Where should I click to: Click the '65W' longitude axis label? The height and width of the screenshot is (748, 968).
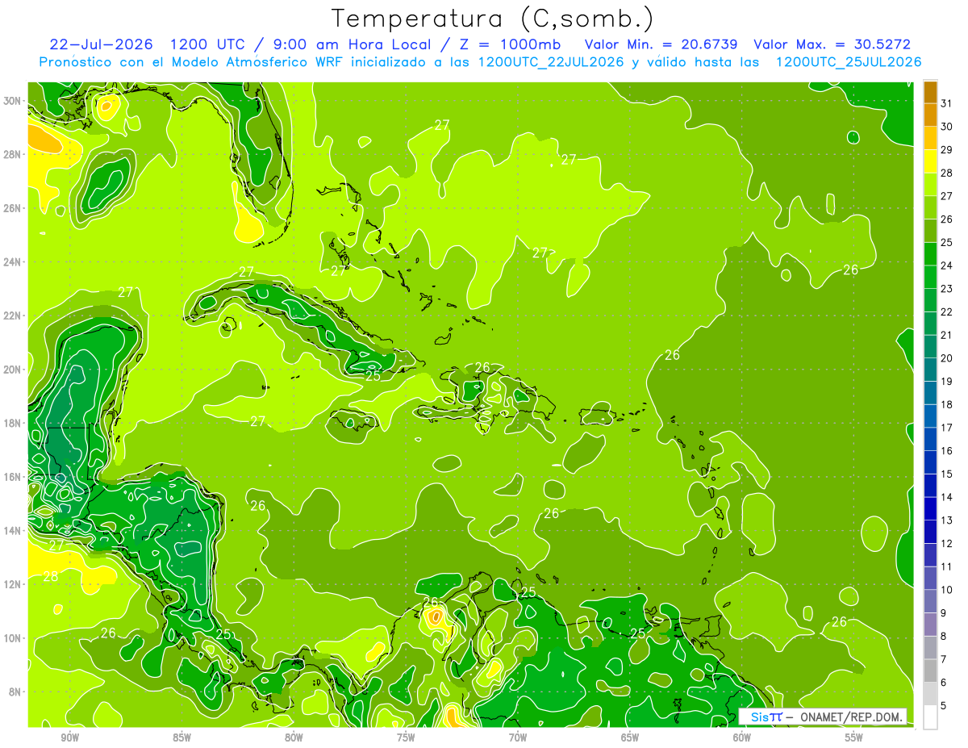coord(630,738)
